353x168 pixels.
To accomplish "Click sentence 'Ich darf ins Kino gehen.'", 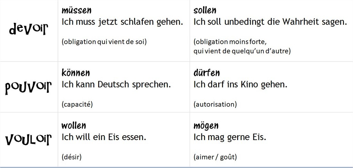I will click(x=240, y=84).
